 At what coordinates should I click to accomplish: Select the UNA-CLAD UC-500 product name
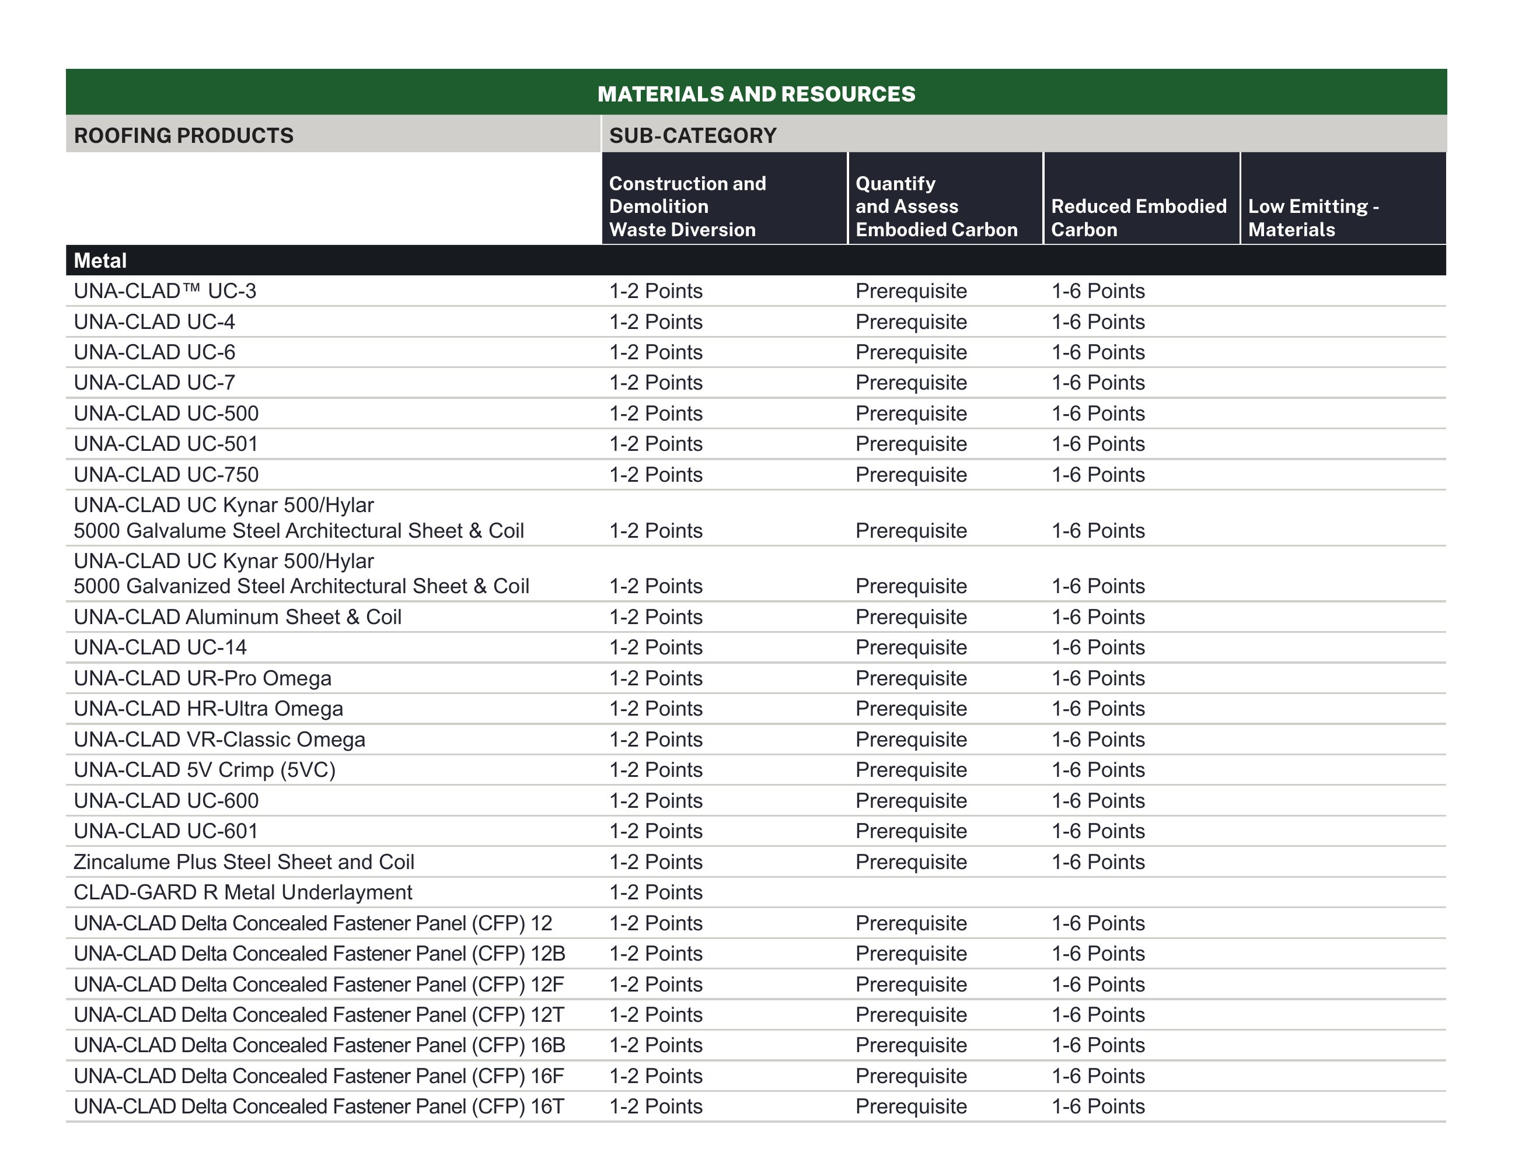166,414
